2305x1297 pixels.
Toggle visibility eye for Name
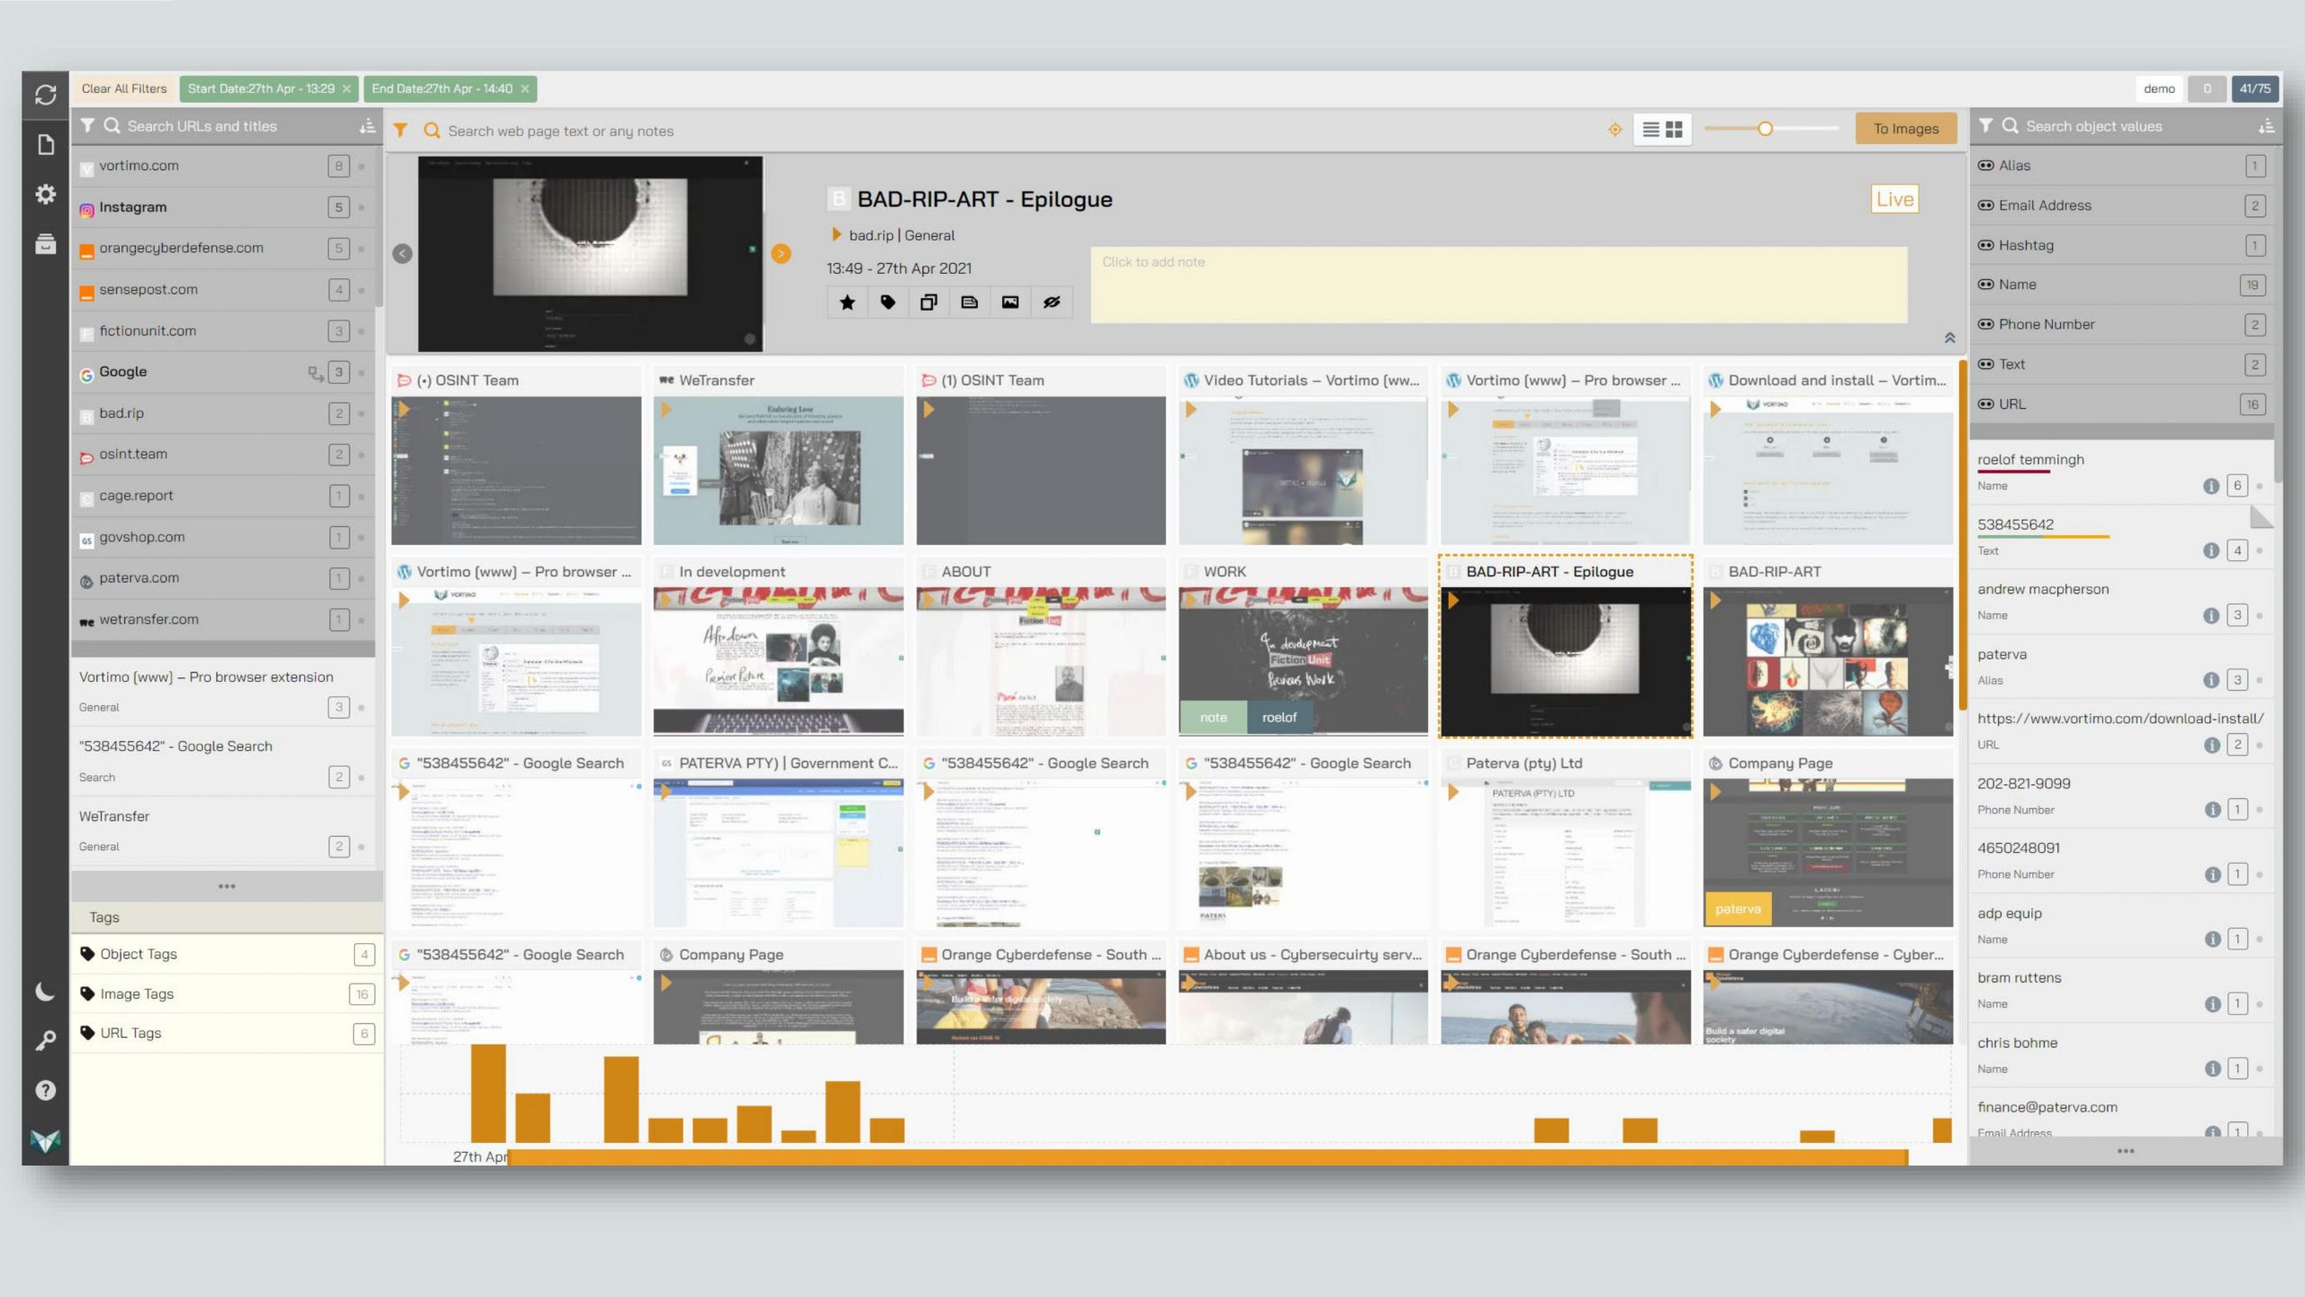point(1985,285)
